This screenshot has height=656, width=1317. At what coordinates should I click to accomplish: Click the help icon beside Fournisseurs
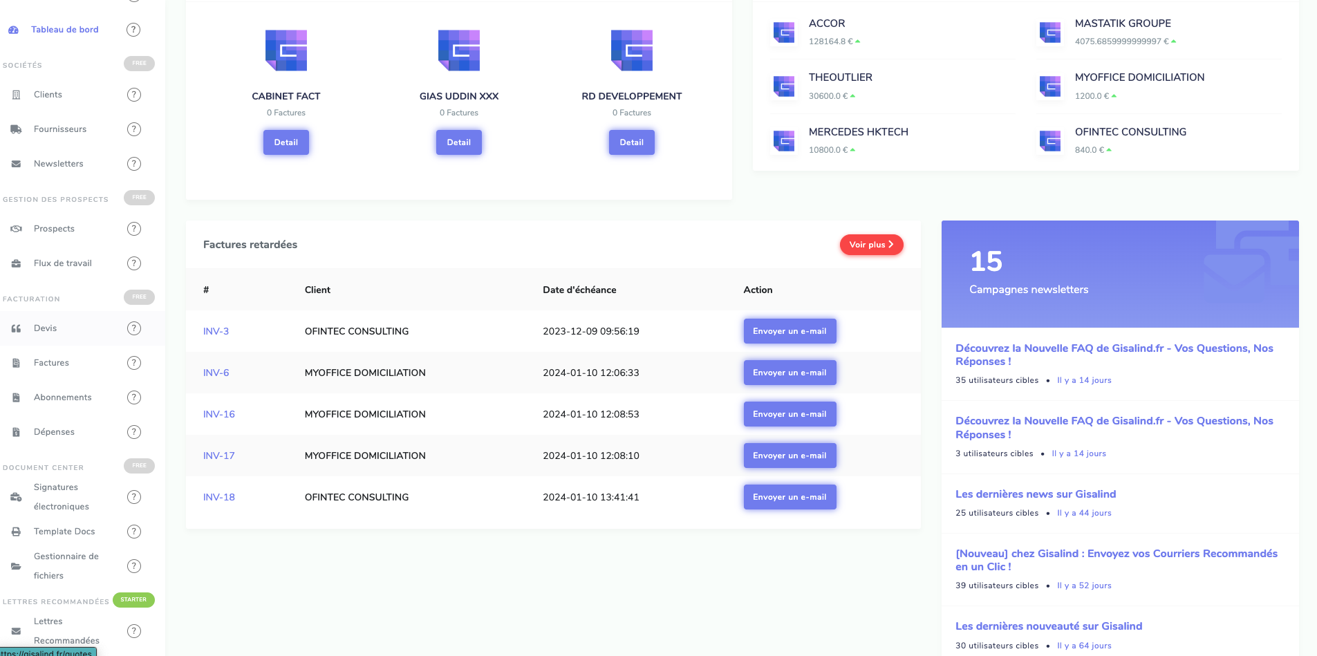click(x=133, y=129)
